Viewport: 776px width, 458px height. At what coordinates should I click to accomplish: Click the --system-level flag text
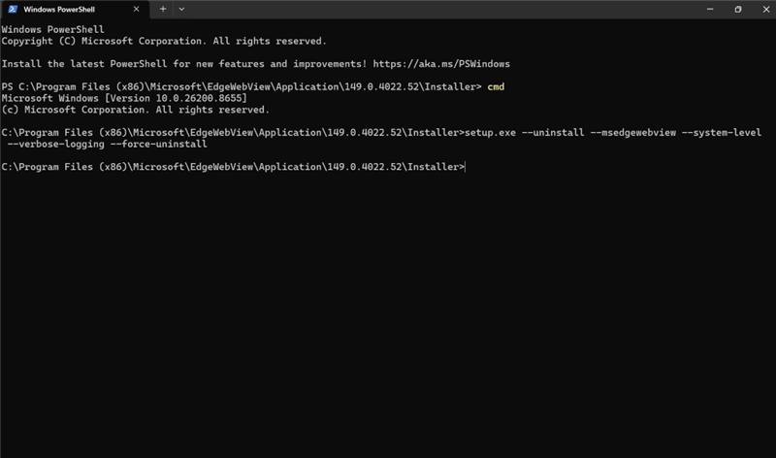pos(722,133)
